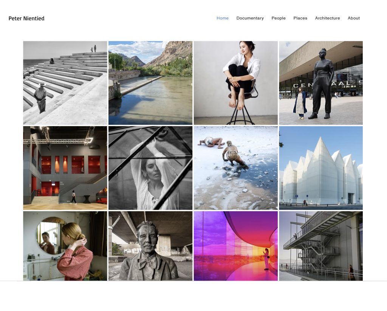Viewport: 387px width, 311px height.
Task: Open the metal staircase building photo
Action: [x=321, y=246]
